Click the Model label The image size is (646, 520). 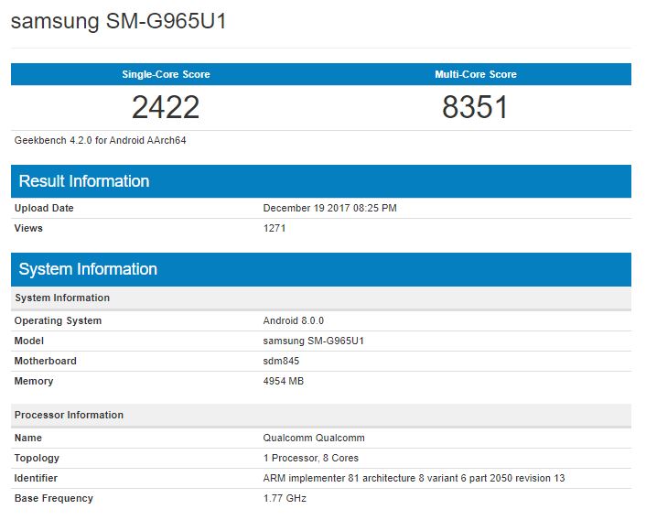[29, 341]
